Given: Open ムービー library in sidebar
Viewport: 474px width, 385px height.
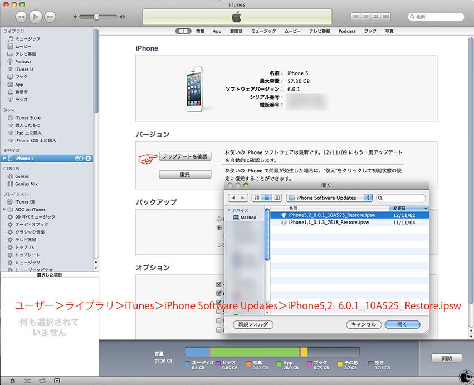Looking at the screenshot, I should pos(23,46).
